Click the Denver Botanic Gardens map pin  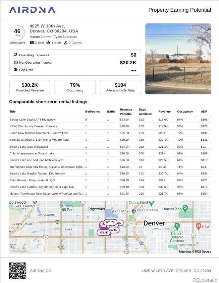click(x=177, y=226)
